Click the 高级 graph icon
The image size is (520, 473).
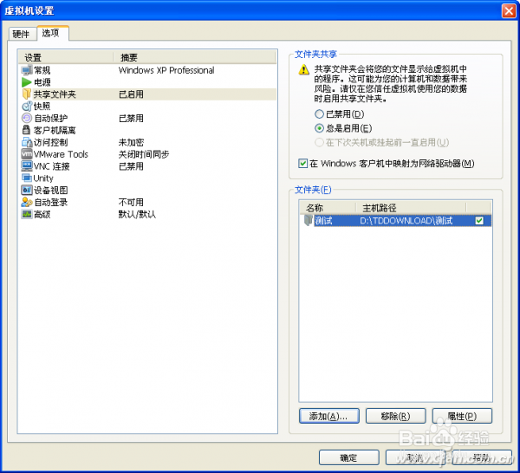(27, 214)
